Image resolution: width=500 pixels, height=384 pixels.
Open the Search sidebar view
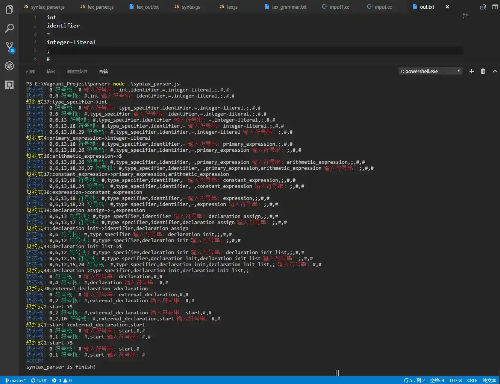[x=9, y=28]
